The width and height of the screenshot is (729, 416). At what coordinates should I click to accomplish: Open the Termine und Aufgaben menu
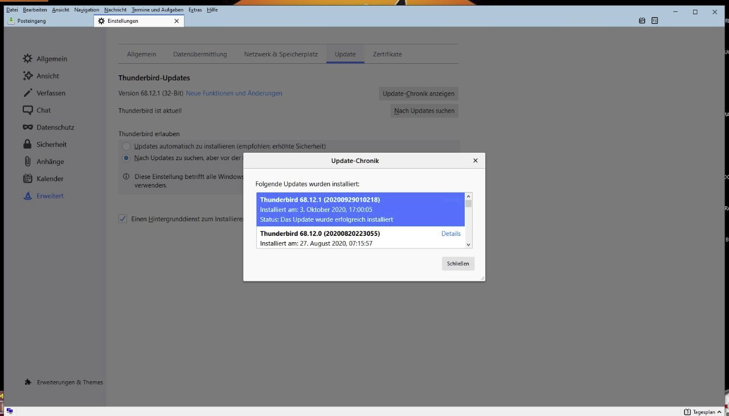point(157,10)
